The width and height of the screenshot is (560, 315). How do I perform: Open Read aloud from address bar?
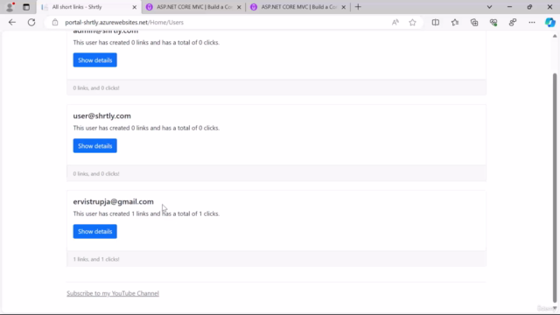pyautogui.click(x=395, y=22)
